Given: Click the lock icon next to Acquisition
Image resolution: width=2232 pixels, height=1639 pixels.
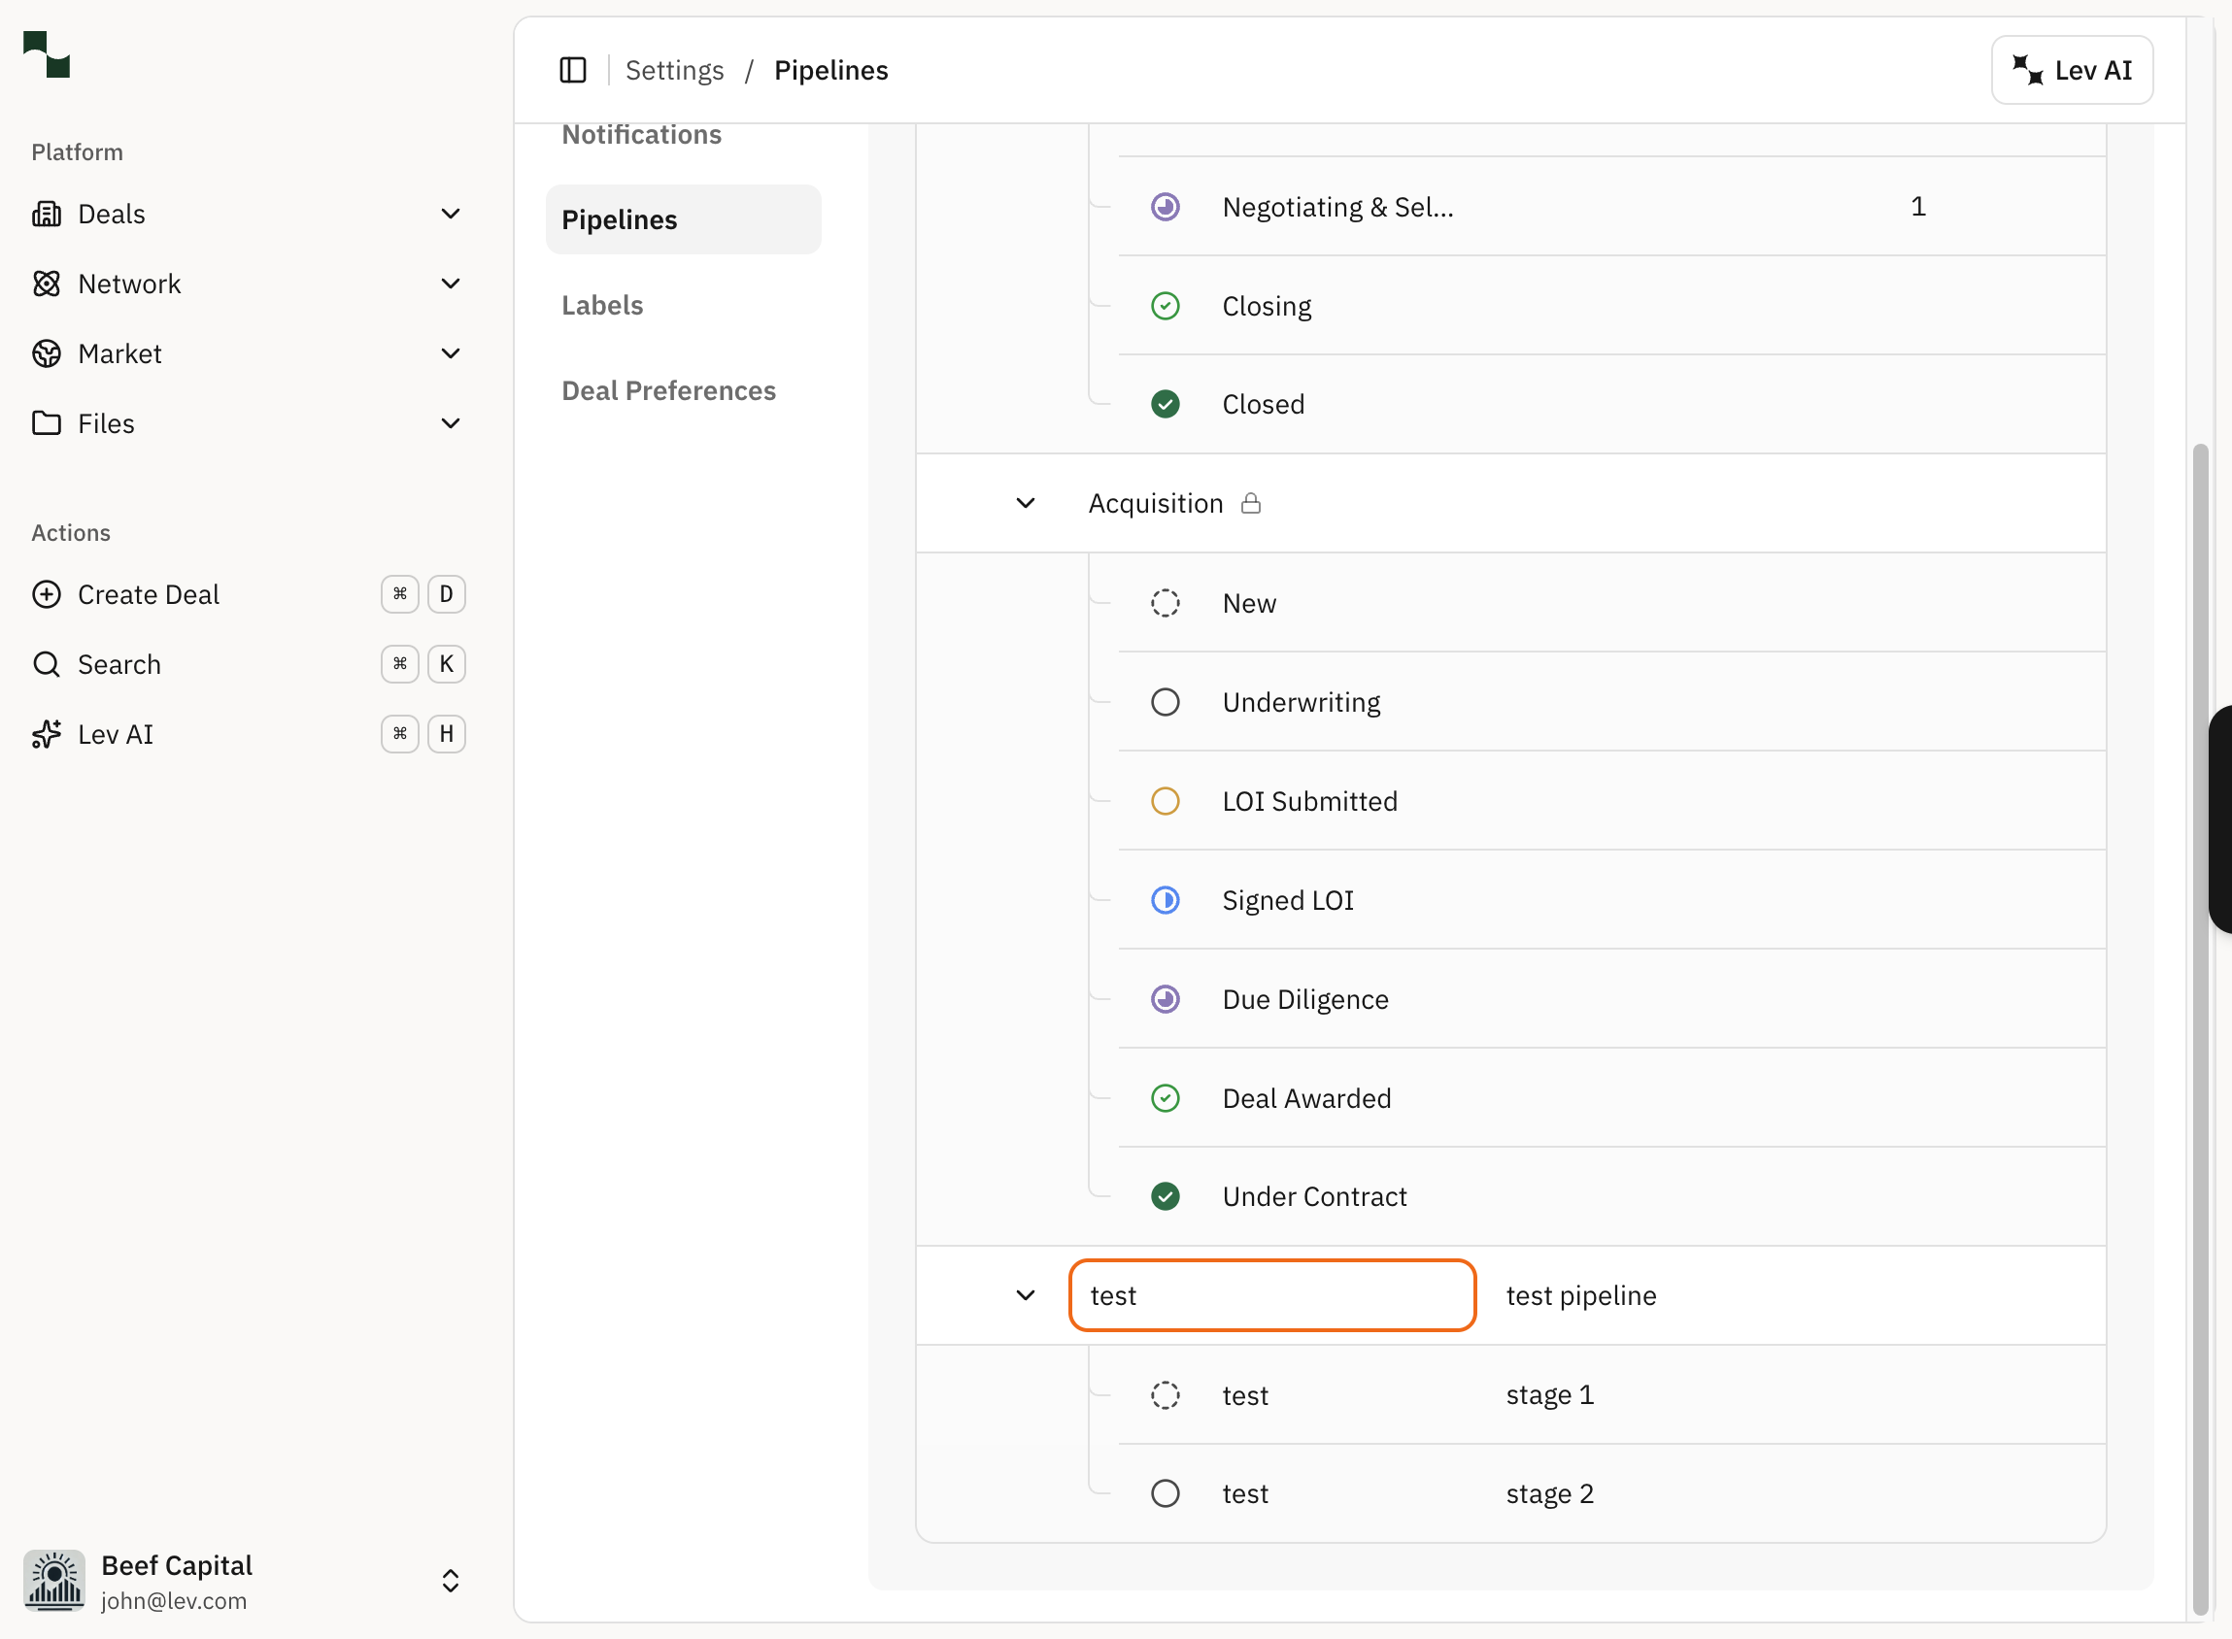Looking at the screenshot, I should [x=1250, y=503].
